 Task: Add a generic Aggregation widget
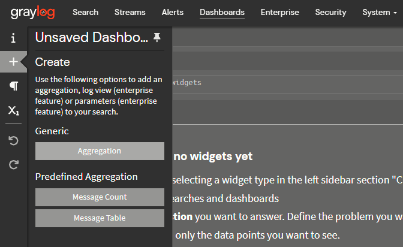pyautogui.click(x=100, y=151)
